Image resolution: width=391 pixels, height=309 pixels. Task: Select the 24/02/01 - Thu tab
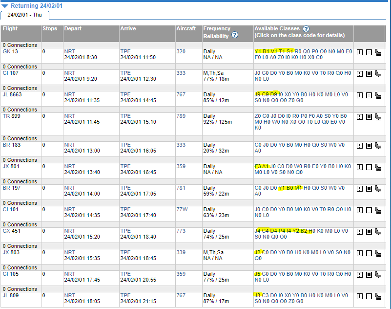[25, 15]
